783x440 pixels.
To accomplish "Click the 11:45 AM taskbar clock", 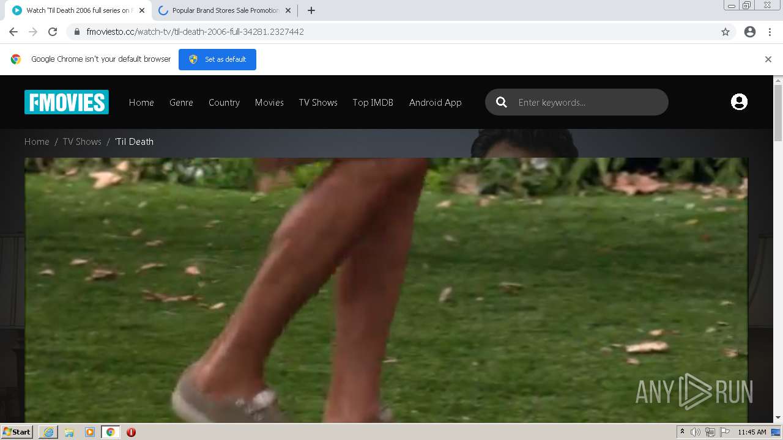I will [x=752, y=432].
